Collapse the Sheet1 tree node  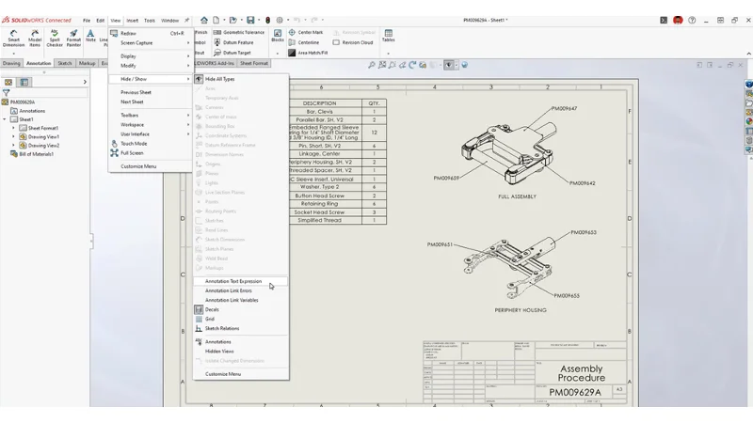6,119
